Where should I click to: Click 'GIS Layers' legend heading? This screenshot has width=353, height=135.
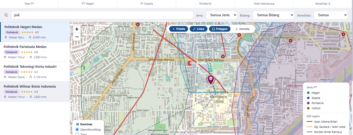313,116
